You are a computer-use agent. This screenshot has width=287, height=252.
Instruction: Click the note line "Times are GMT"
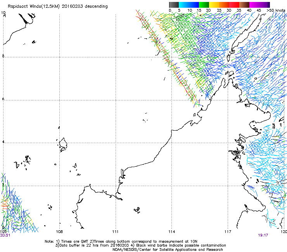[75, 242]
